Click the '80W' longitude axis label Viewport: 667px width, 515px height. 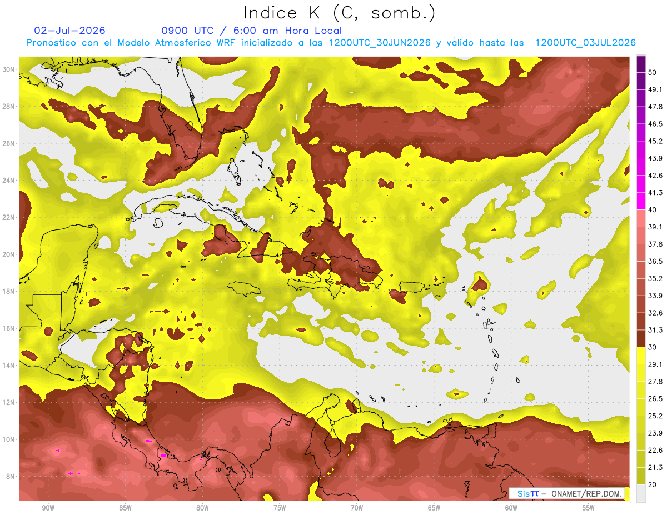click(202, 508)
